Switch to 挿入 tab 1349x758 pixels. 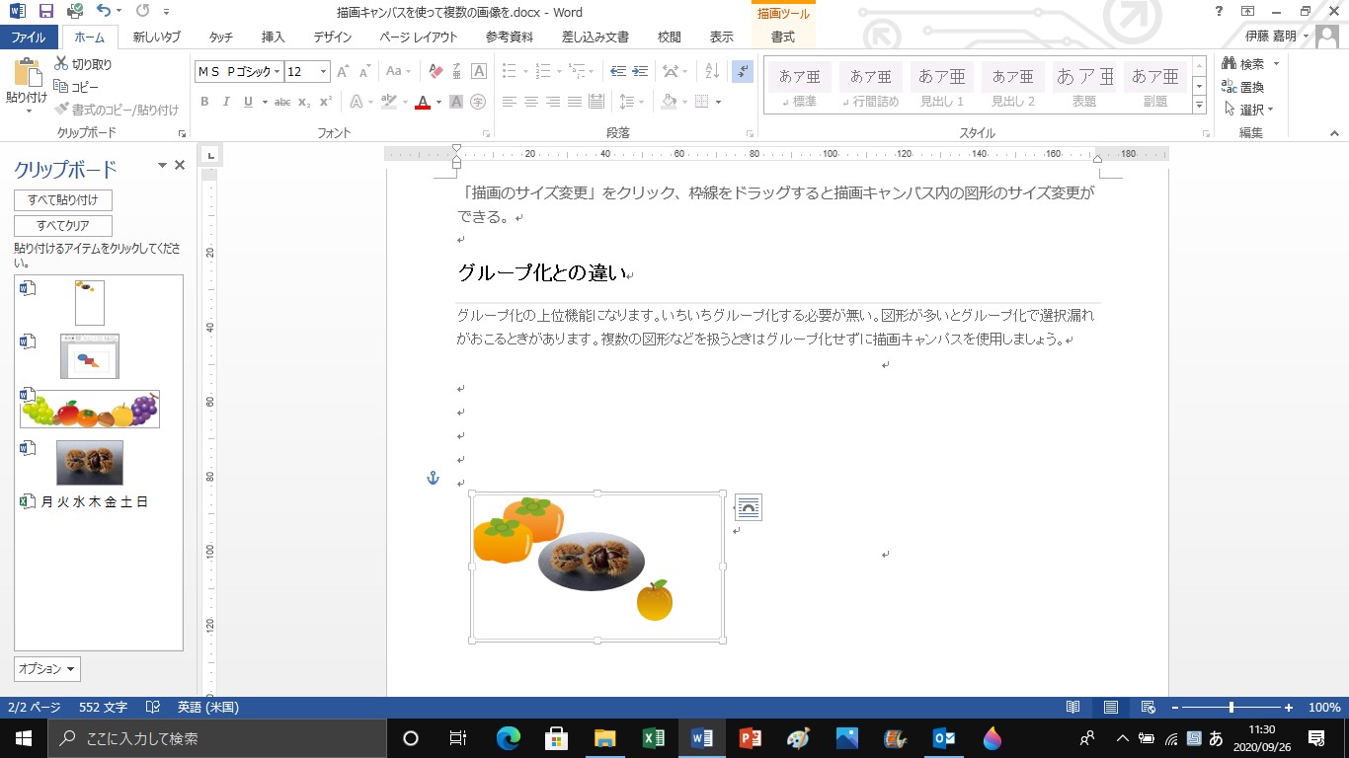click(x=274, y=38)
